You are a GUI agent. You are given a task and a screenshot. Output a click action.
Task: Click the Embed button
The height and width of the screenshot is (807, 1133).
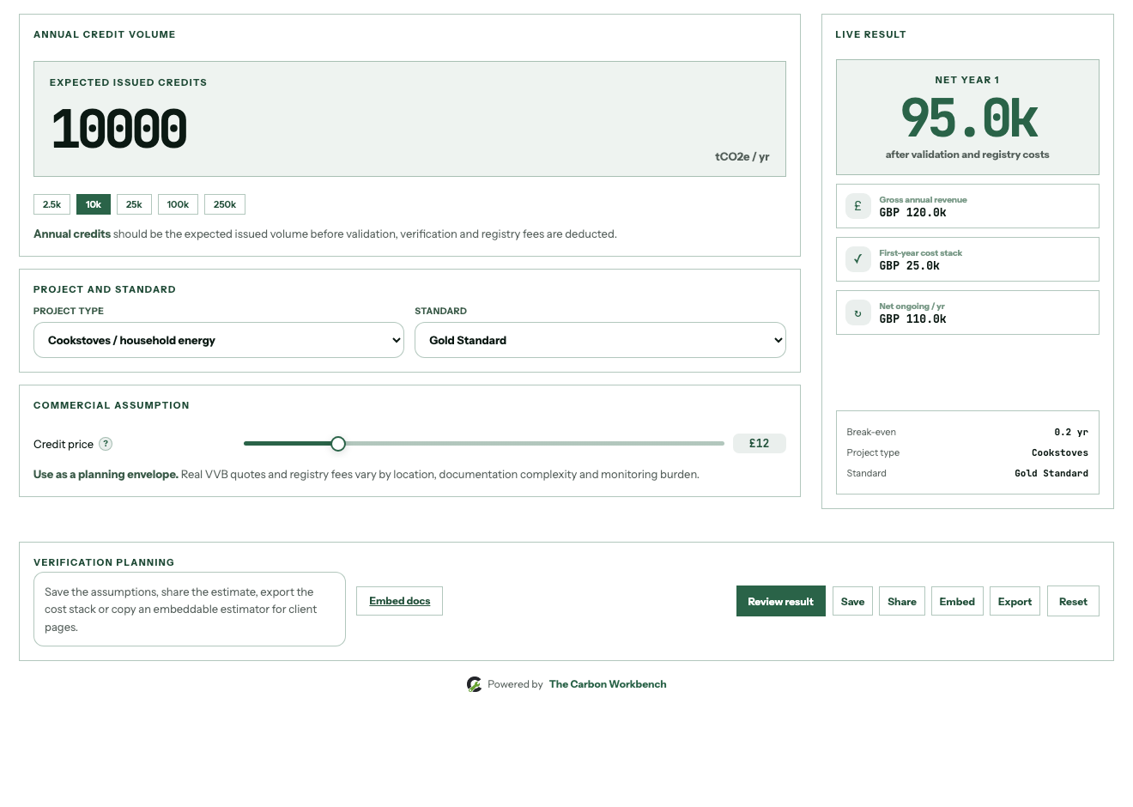tap(957, 601)
